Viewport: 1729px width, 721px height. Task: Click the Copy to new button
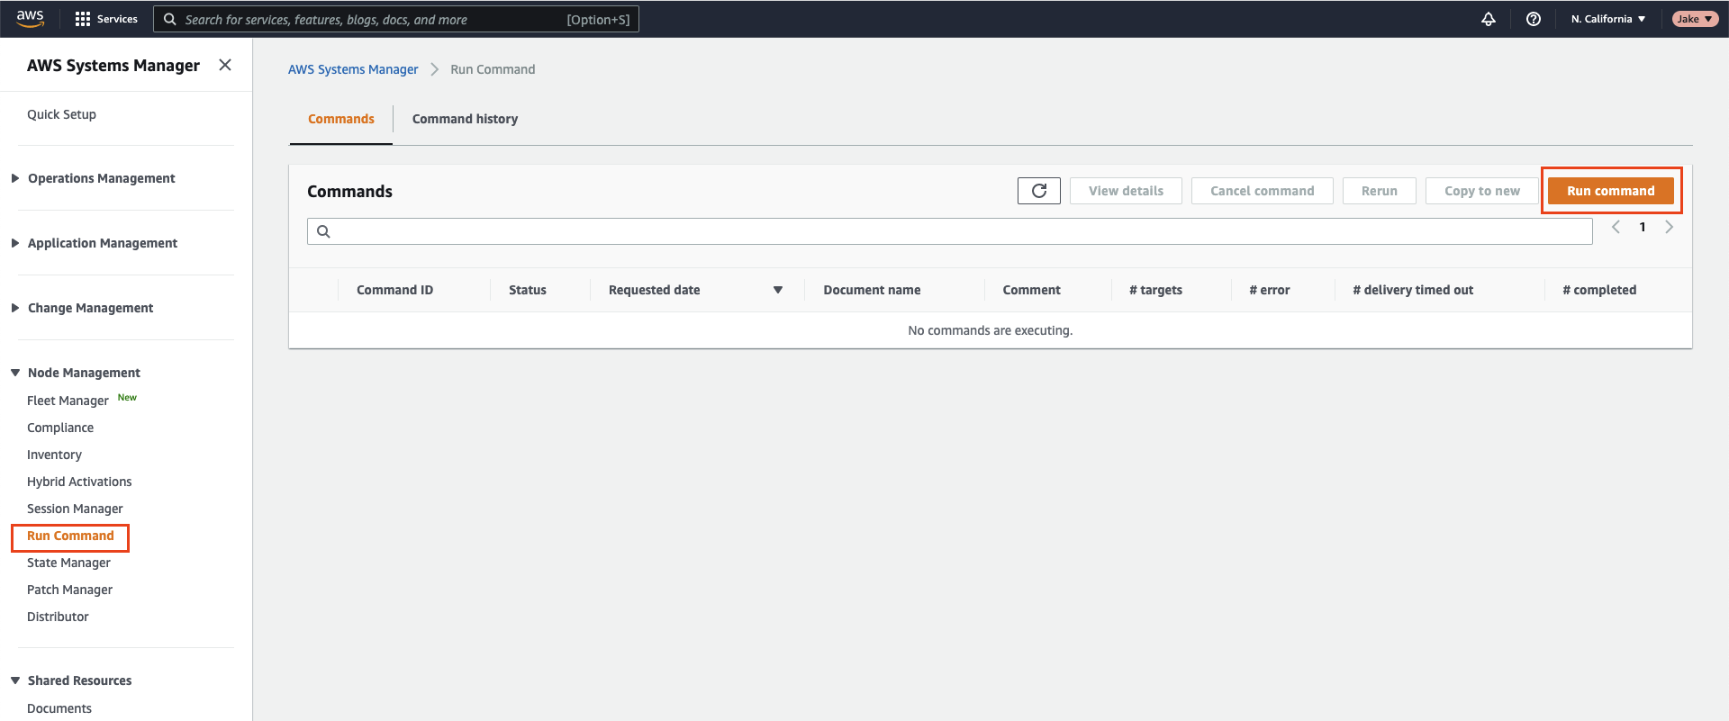click(1481, 191)
